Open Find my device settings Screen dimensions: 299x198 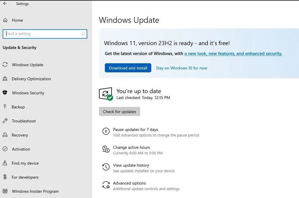[25, 163]
